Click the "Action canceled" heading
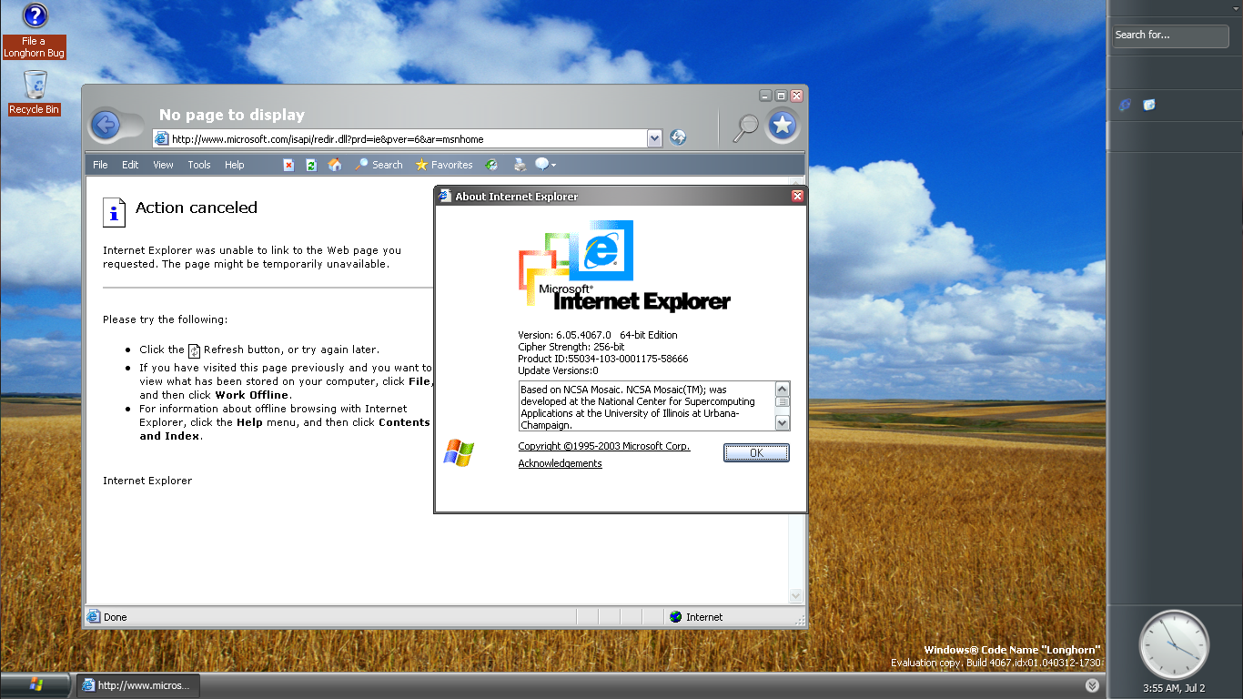 [x=197, y=208]
